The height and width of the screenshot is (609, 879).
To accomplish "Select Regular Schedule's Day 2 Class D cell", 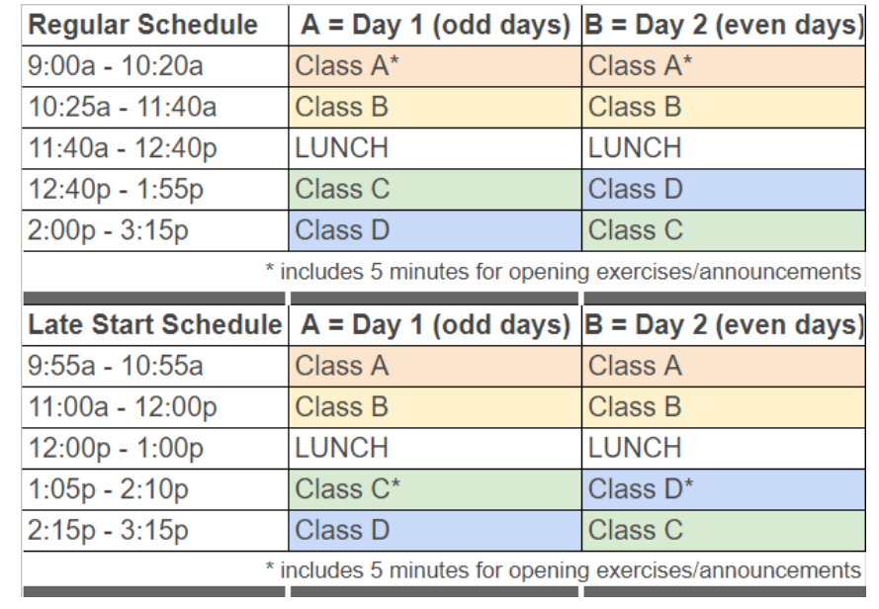I will click(722, 190).
